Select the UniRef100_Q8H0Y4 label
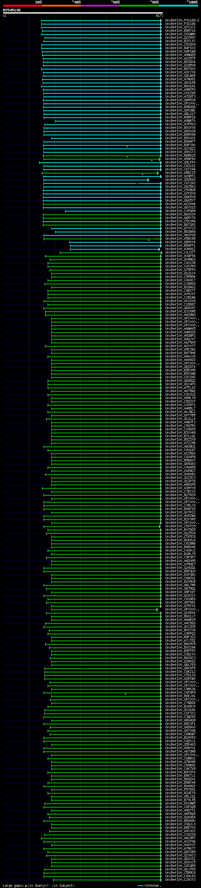Viewport: 201px width, 888px height. tap(180, 242)
